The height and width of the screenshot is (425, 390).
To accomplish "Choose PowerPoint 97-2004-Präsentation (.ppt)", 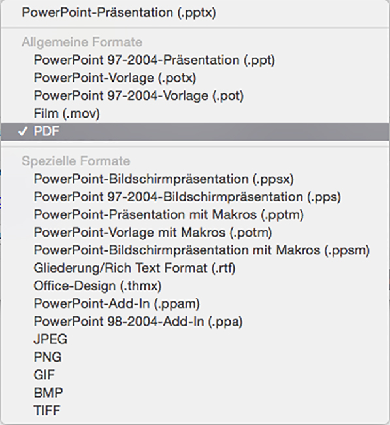I will (x=195, y=60).
